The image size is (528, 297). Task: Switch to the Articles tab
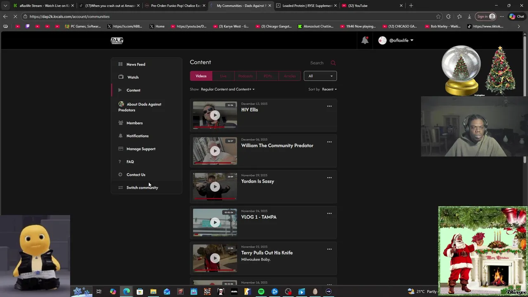tap(290, 76)
